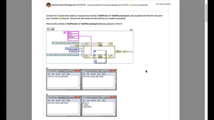Click the hand icon on the snippet toolbar
214x120 pixels.
pos(48,29)
